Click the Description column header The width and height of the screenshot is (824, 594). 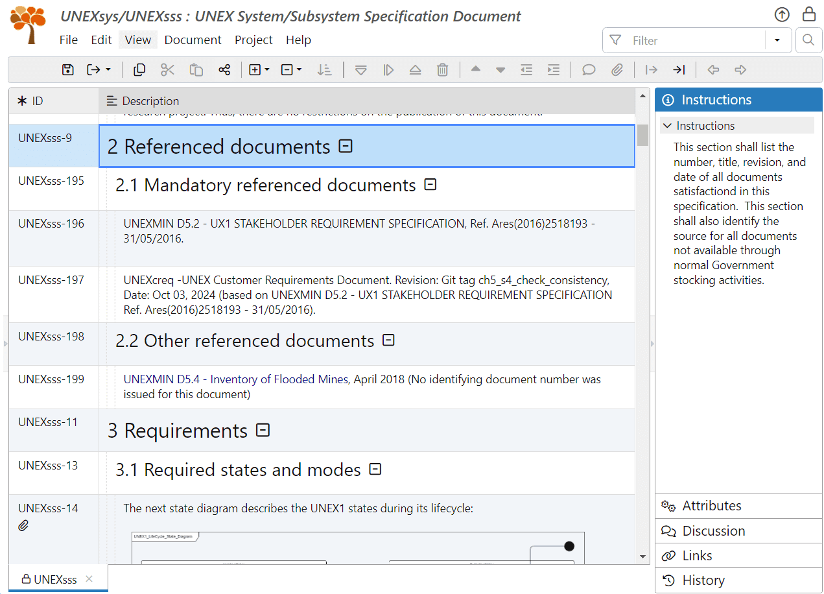point(366,101)
